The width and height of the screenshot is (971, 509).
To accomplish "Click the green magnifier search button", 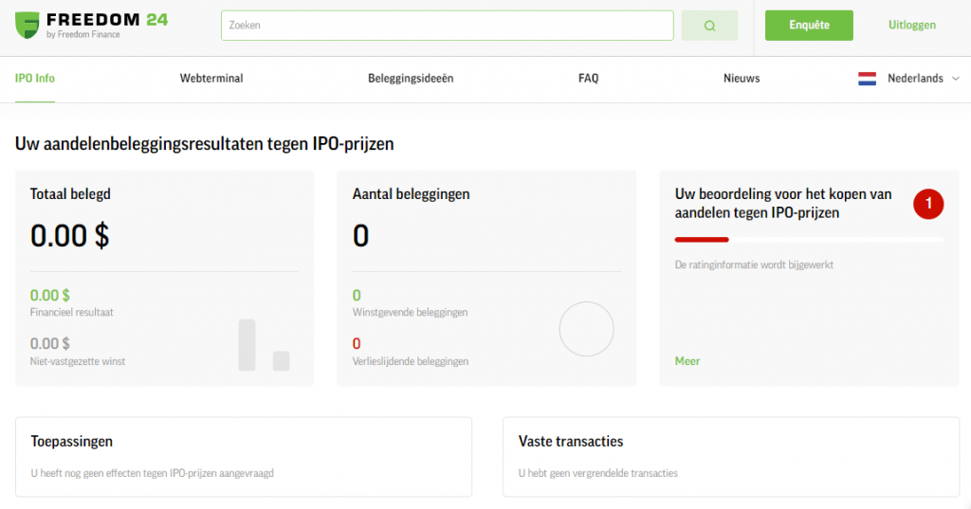I will click(x=709, y=26).
